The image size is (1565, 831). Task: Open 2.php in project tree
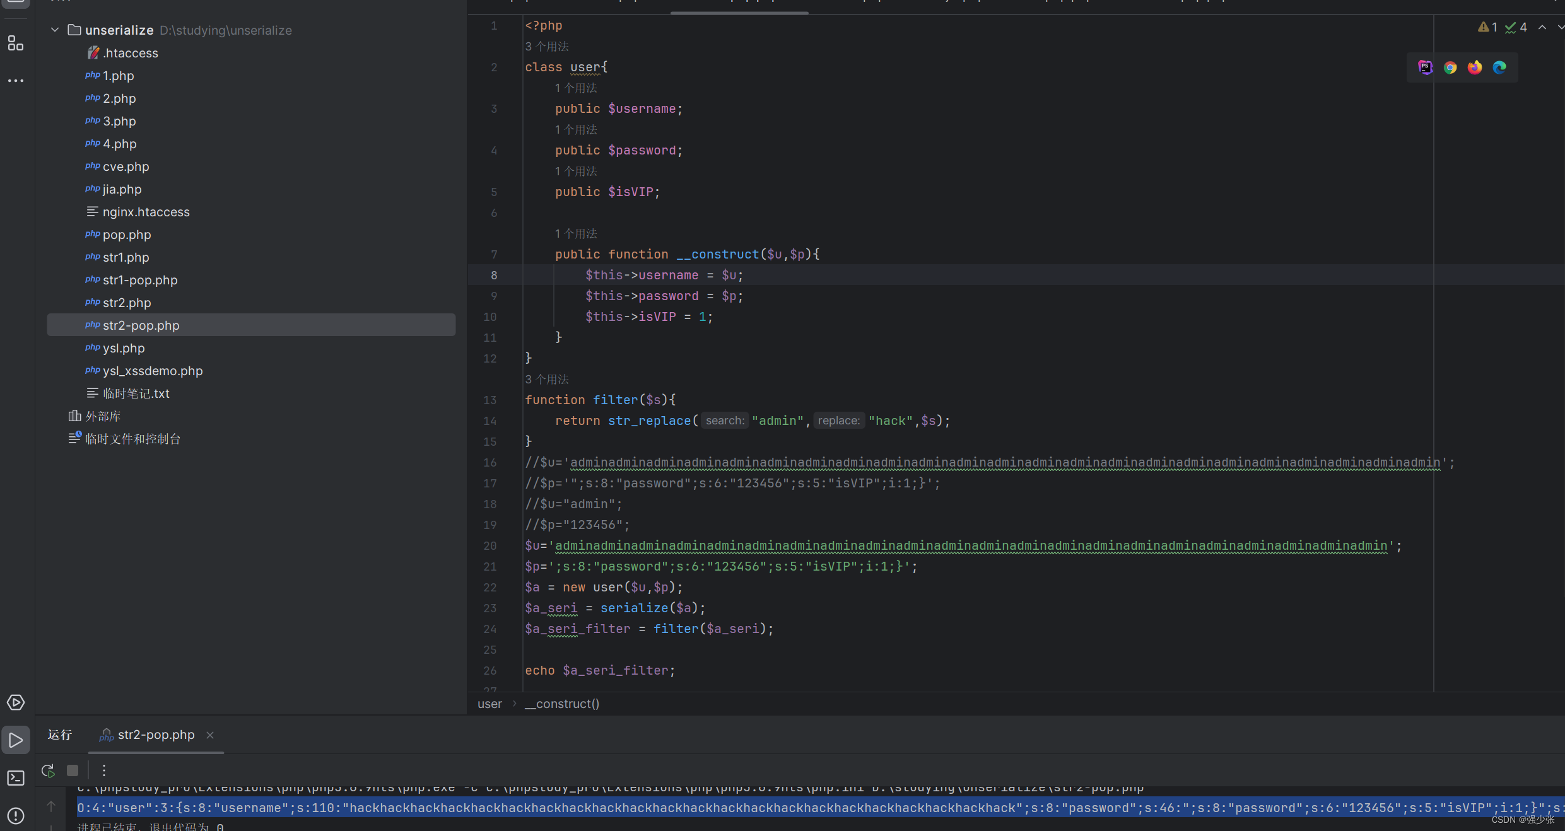point(119,98)
